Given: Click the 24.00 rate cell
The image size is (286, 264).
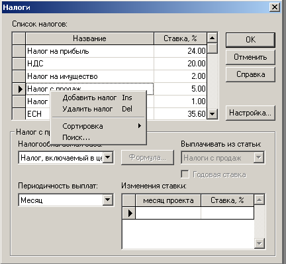Looking at the screenshot, I should [x=180, y=51].
